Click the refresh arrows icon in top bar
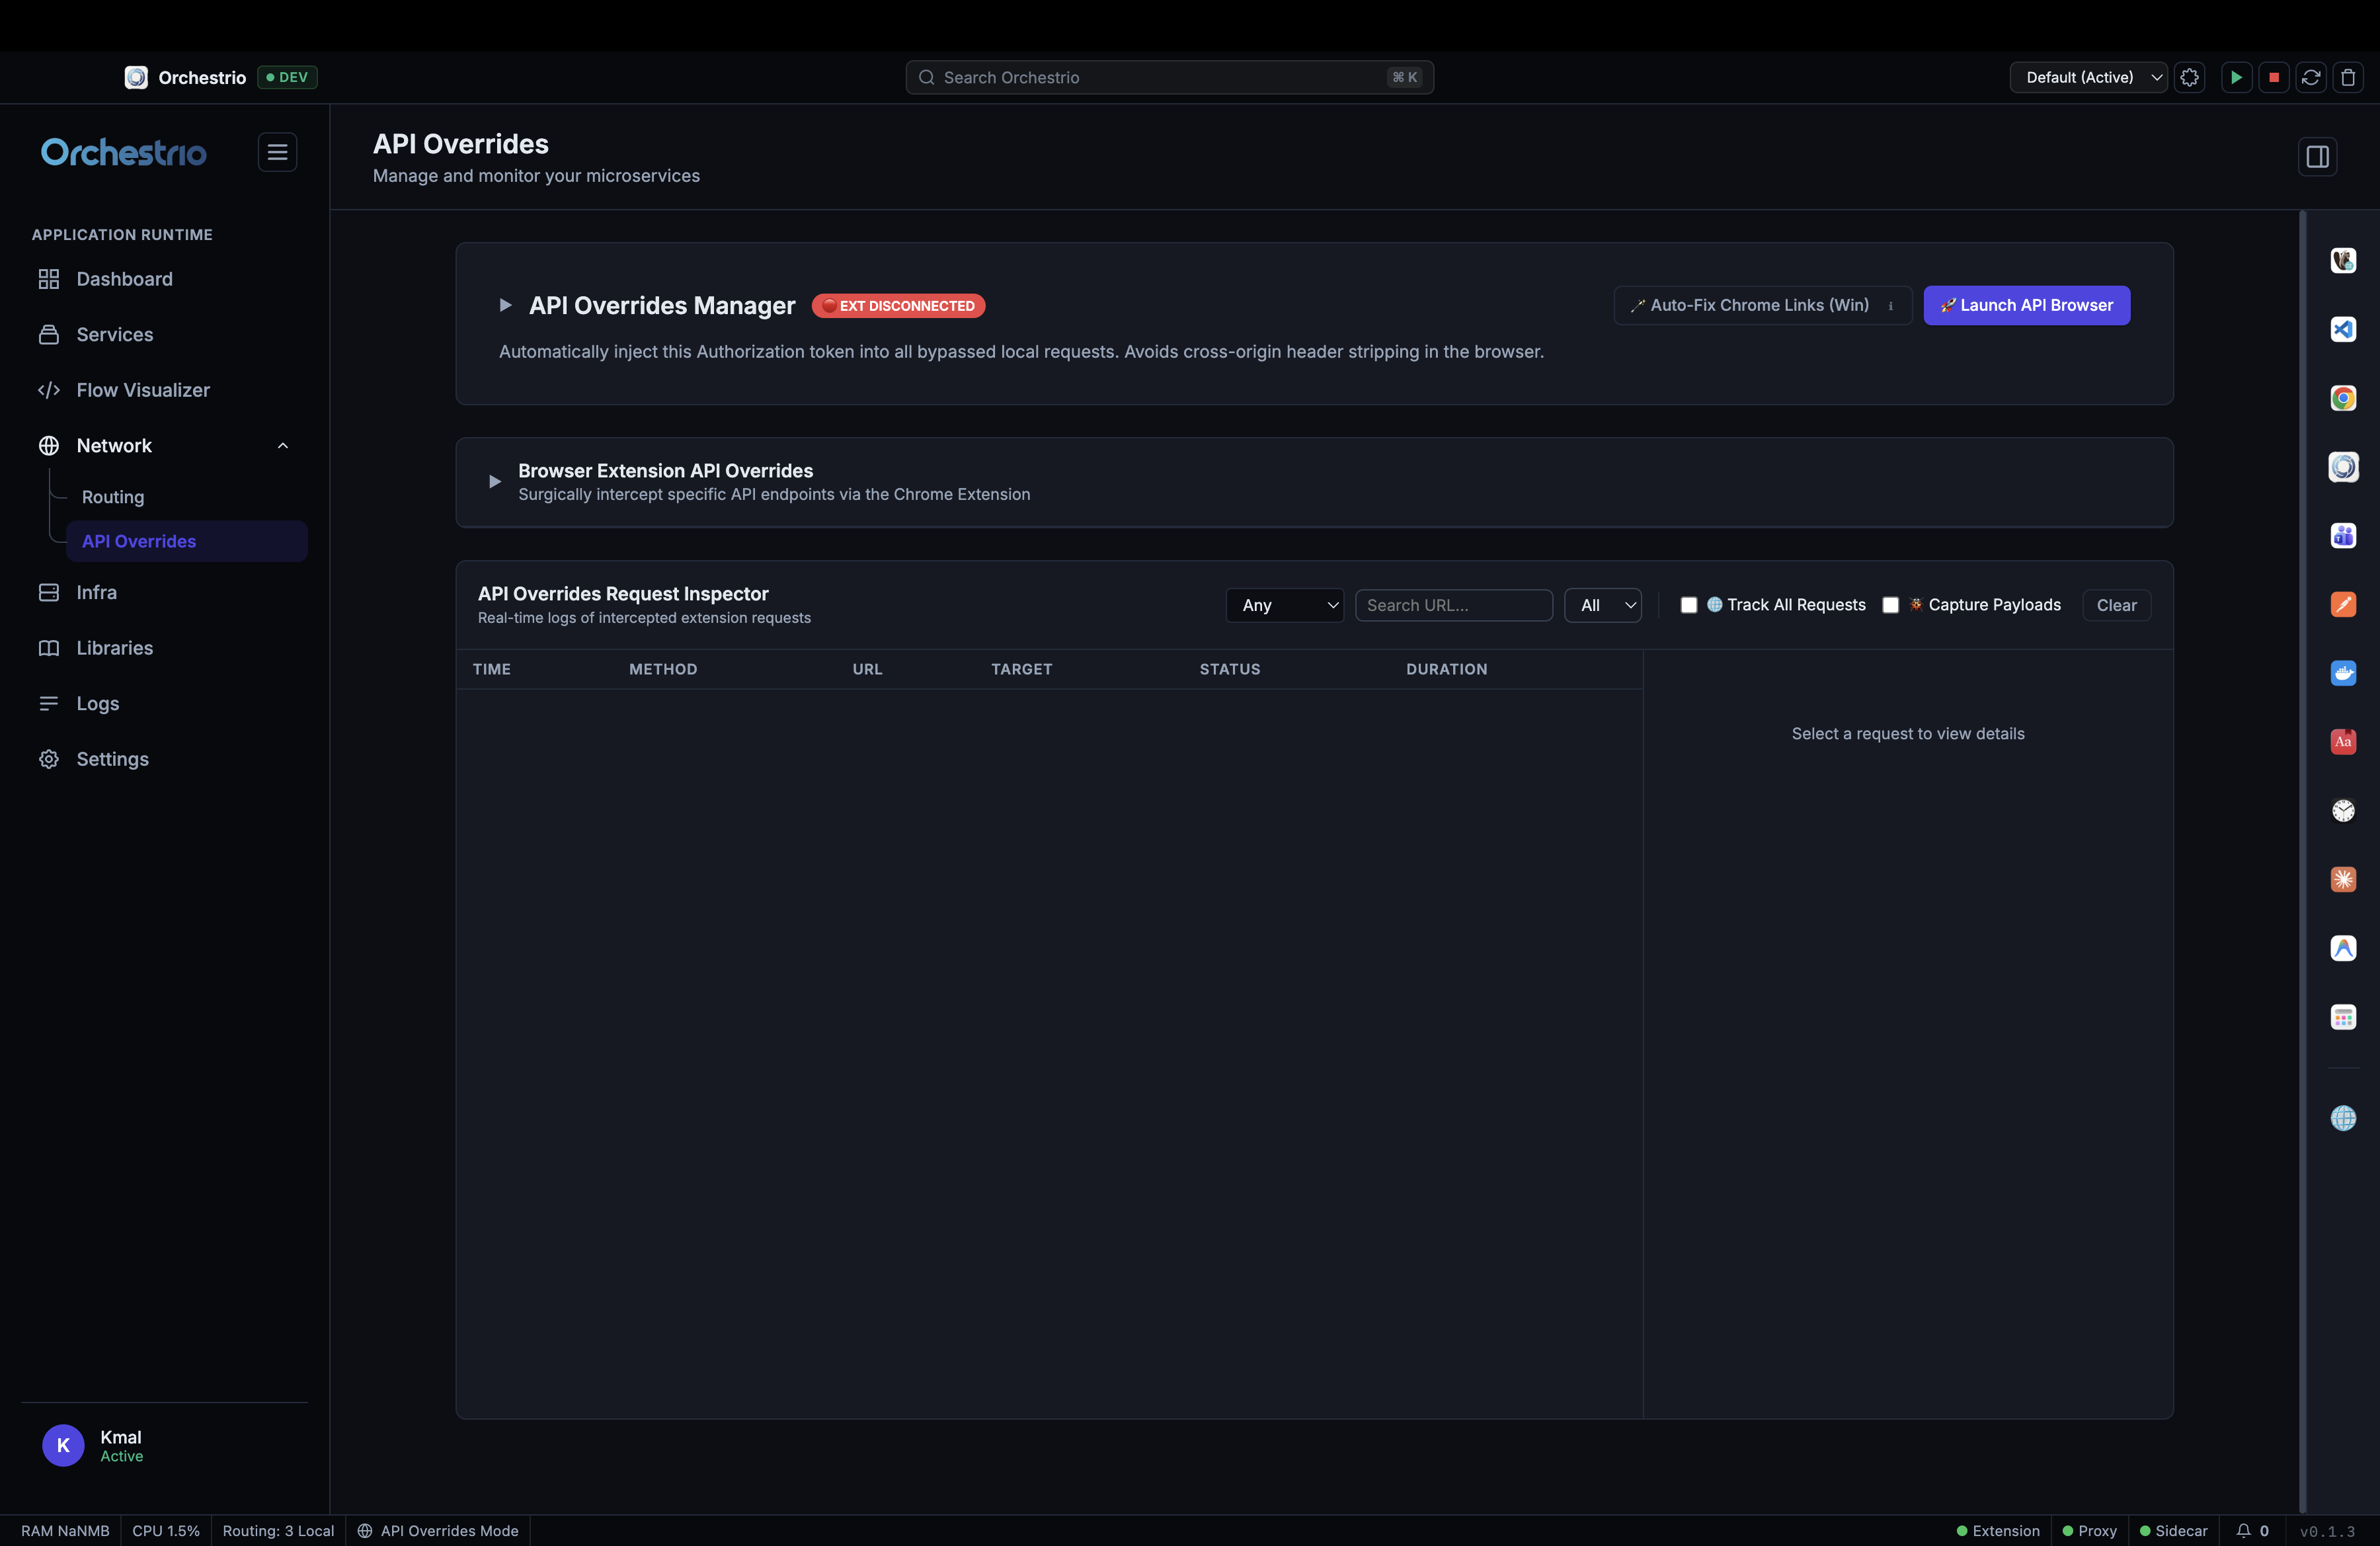 coord(2311,77)
